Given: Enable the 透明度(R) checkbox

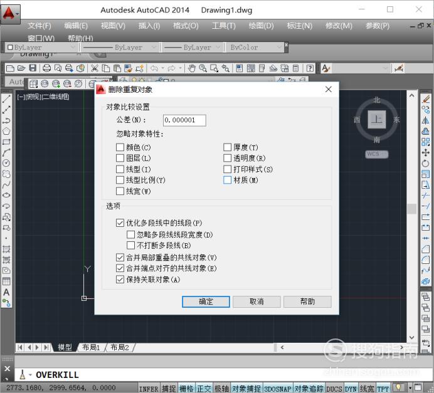Looking at the screenshot, I should tap(227, 158).
